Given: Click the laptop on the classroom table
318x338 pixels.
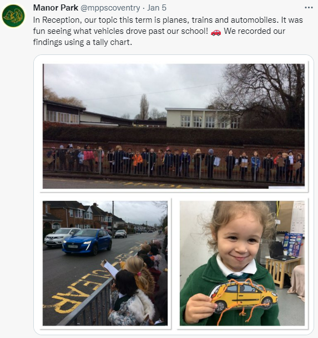Looking at the screenshot, I should coord(277,251).
